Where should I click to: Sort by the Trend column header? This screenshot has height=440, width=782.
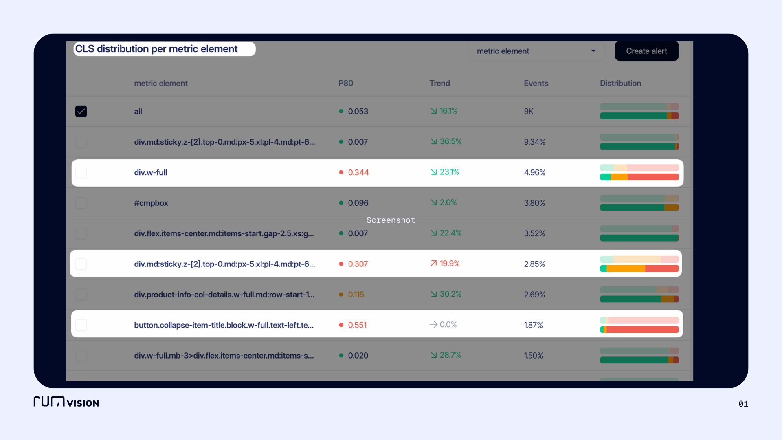(x=439, y=83)
